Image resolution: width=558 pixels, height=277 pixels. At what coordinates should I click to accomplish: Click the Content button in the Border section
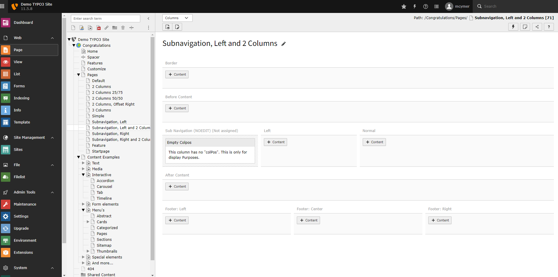coord(177,74)
